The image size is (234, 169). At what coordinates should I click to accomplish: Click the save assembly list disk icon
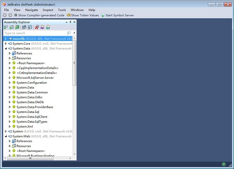[30, 27]
